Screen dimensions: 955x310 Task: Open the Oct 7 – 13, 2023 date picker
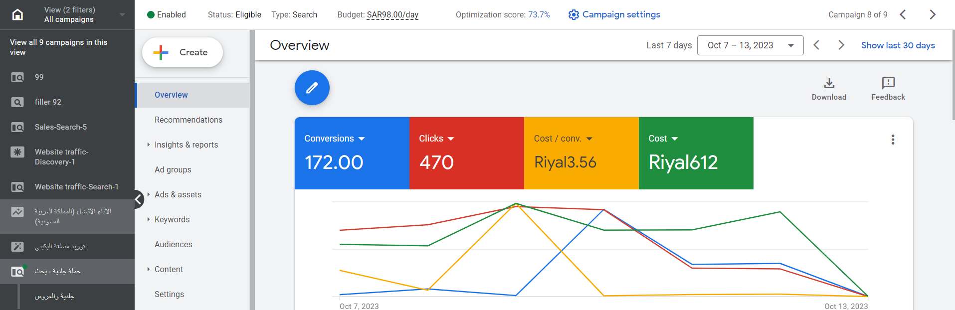tap(750, 45)
